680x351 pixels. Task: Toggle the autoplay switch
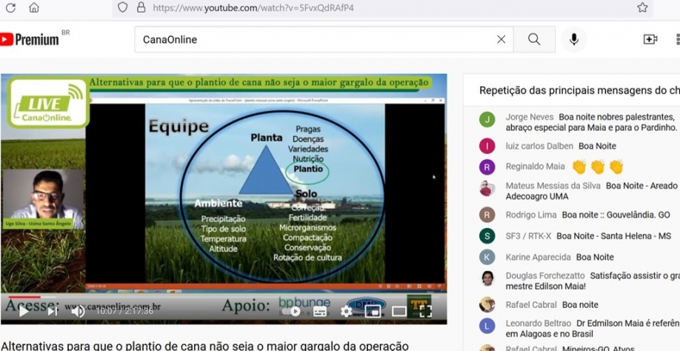[295, 312]
